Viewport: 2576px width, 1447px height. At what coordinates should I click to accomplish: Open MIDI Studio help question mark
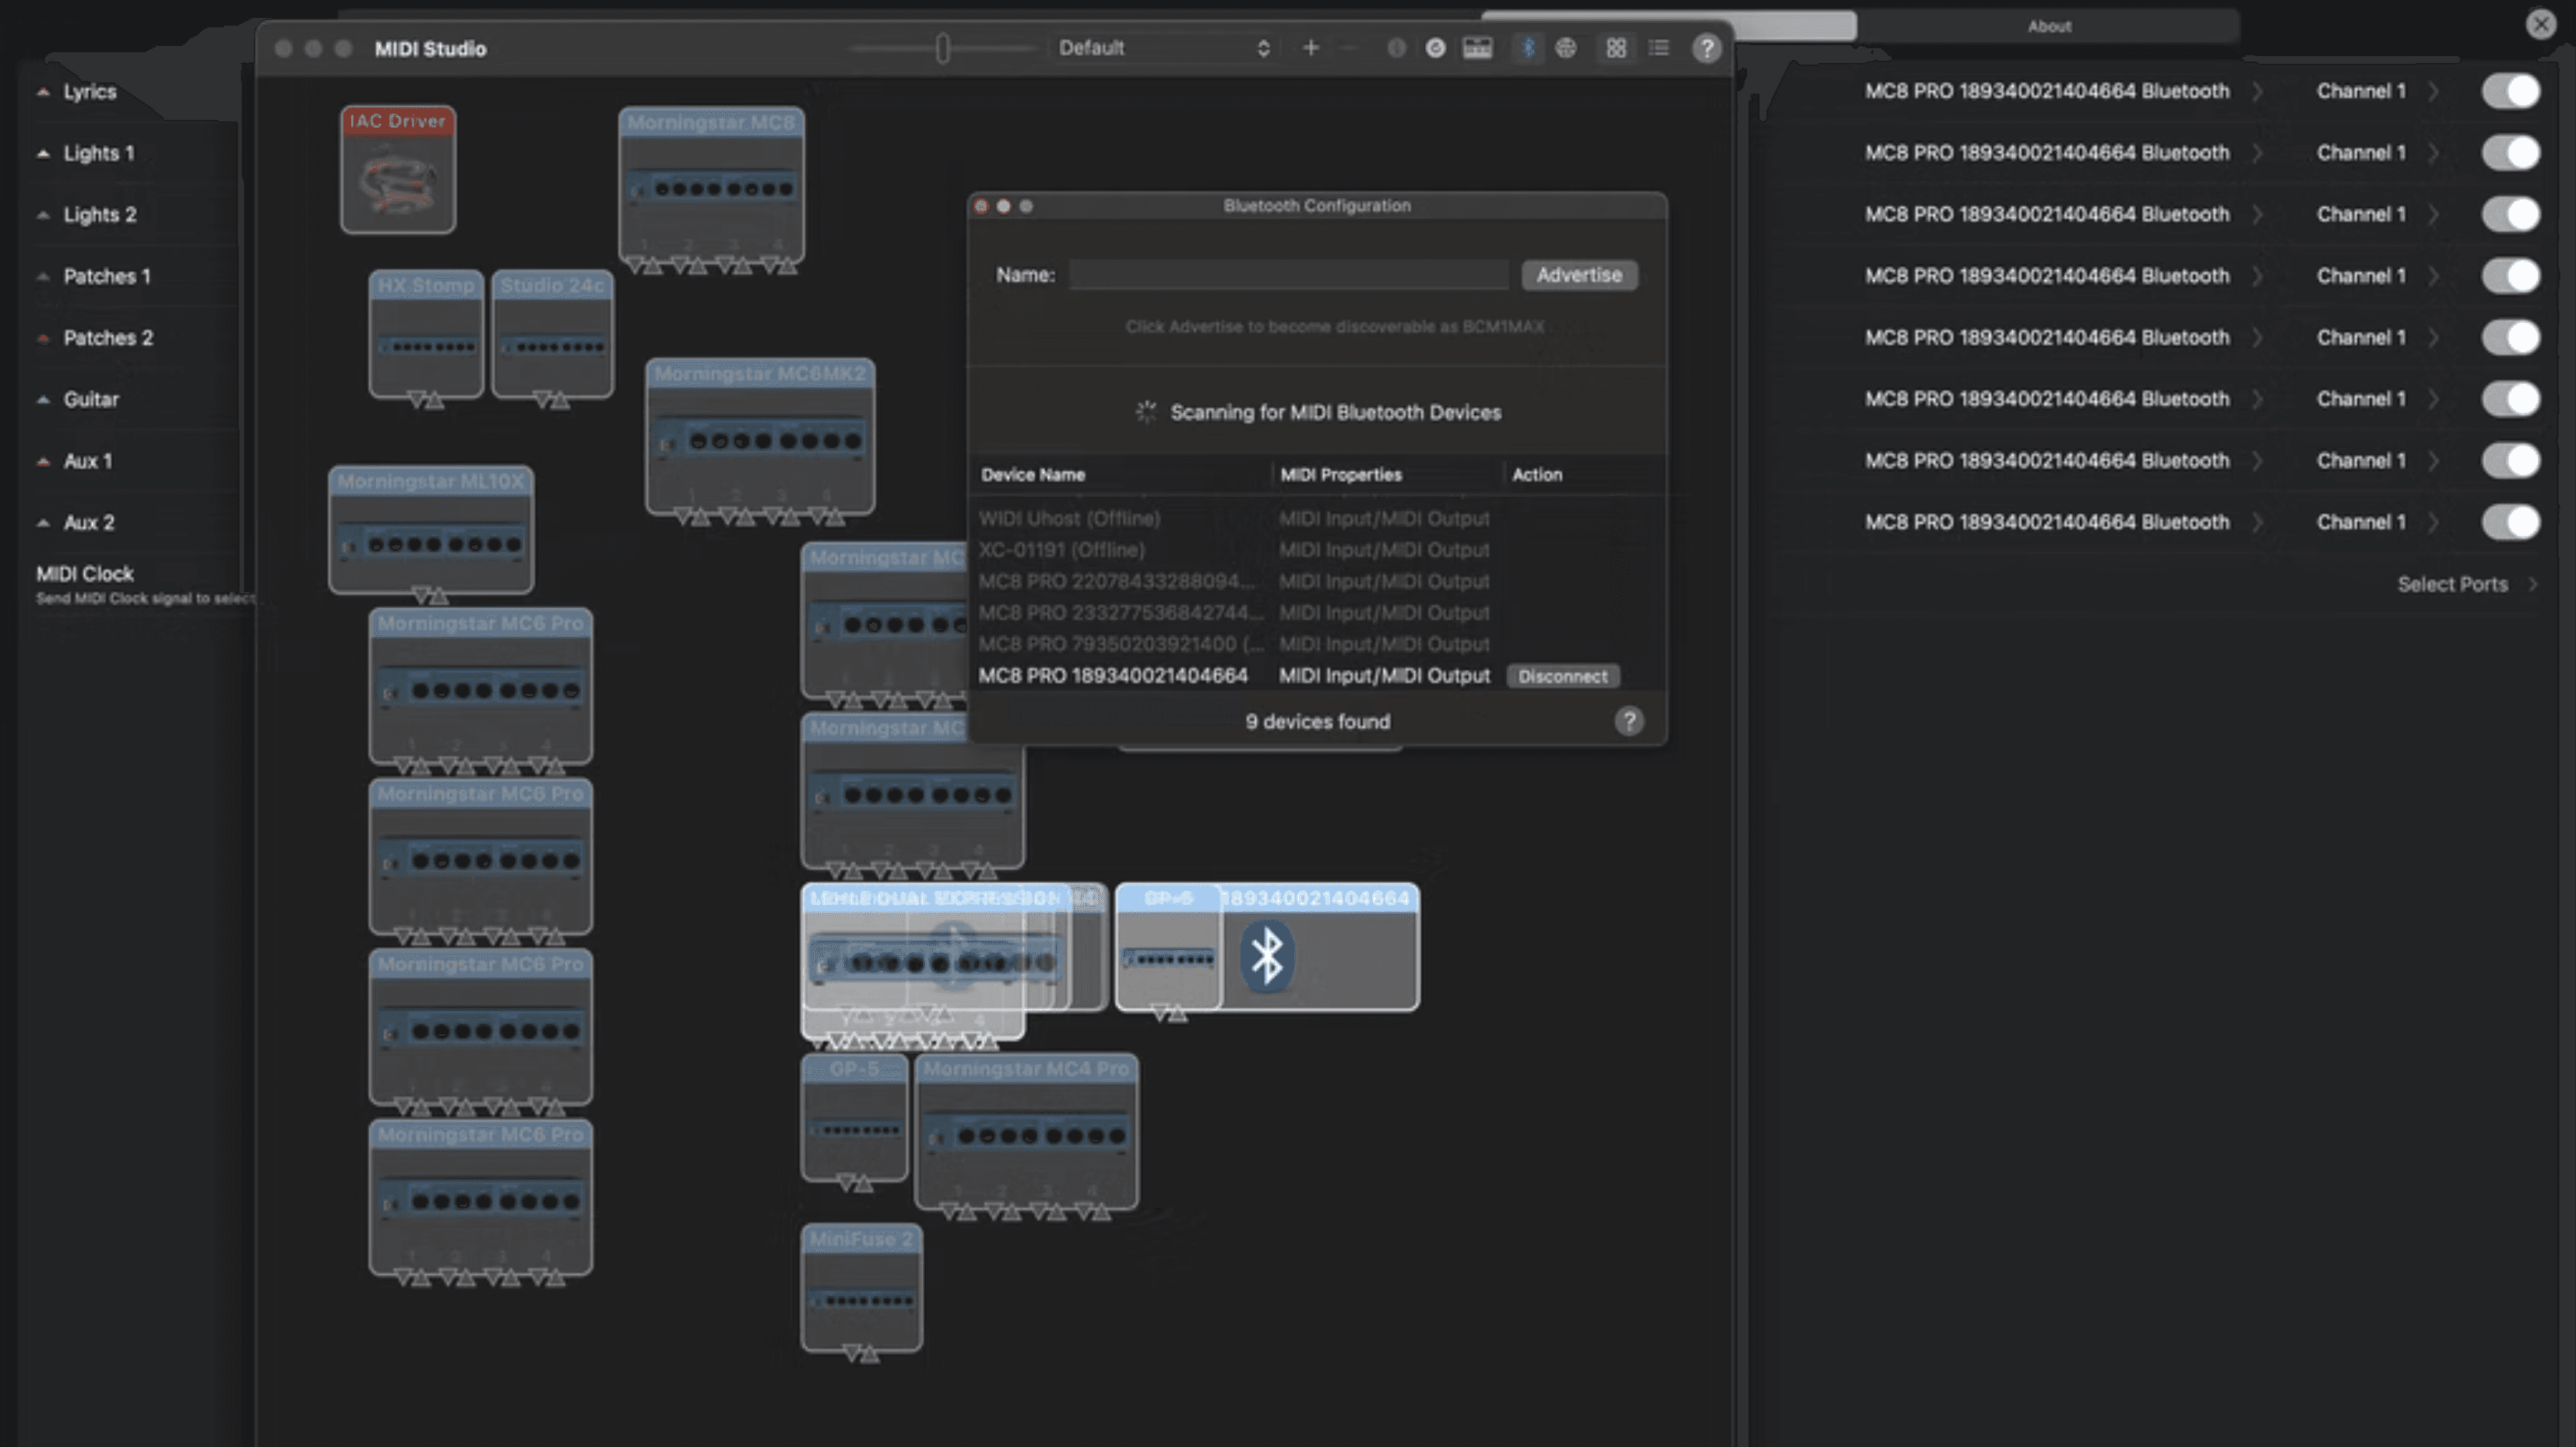[1706, 48]
